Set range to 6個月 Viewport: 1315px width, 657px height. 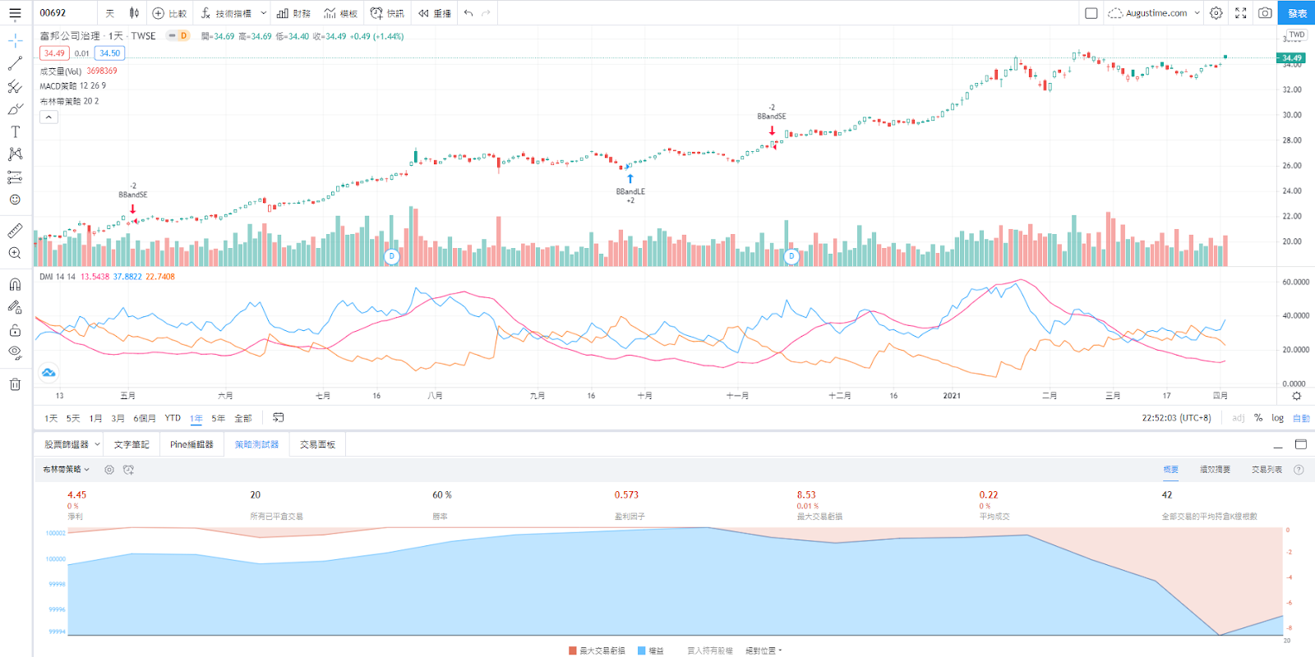tap(145, 419)
